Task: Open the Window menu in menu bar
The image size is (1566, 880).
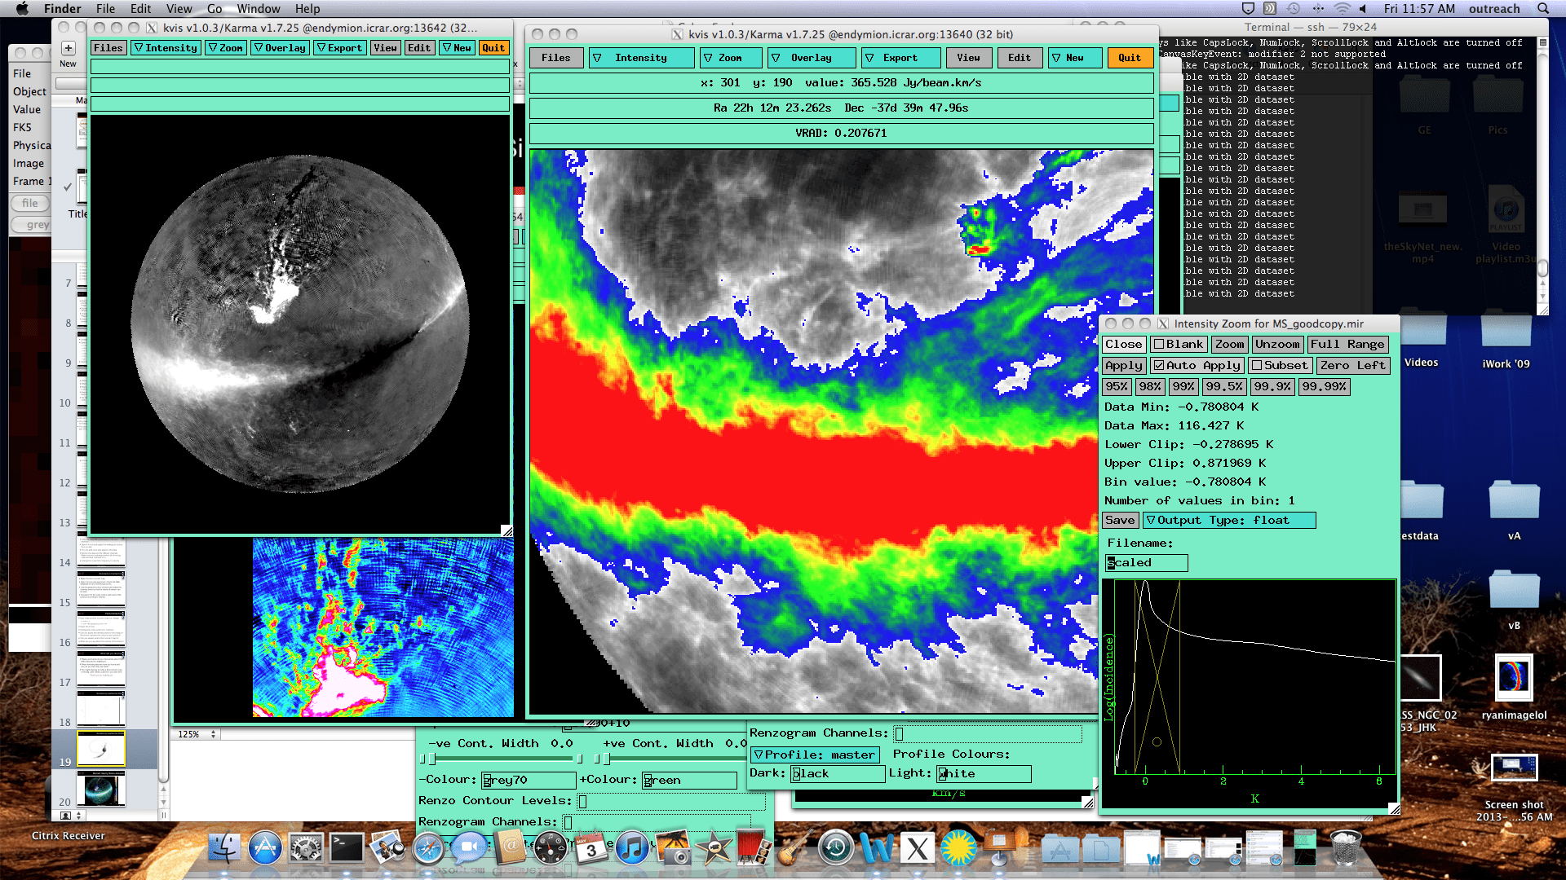Action: pyautogui.click(x=259, y=9)
